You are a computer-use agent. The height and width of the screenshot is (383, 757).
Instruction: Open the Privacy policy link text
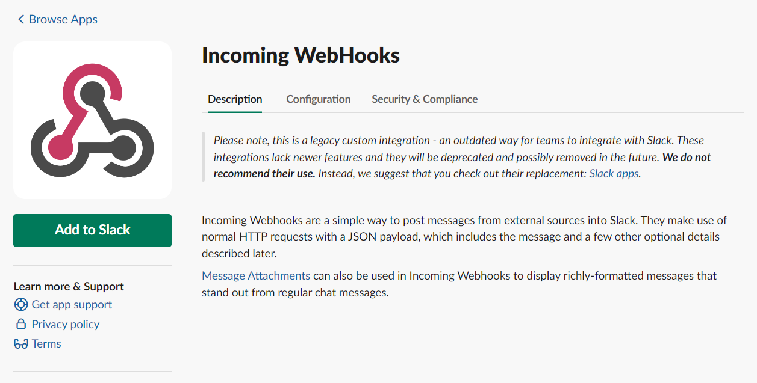click(66, 324)
